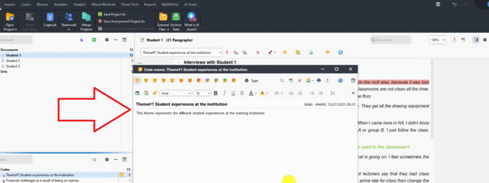Click Save Anonymized Project As
Screen dimensions: 489x183
pos(122,21)
